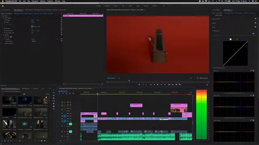Show more workspaces with the overflow chevron
Image resolution: width=259 pixels, height=145 pixels.
click(x=163, y=6)
